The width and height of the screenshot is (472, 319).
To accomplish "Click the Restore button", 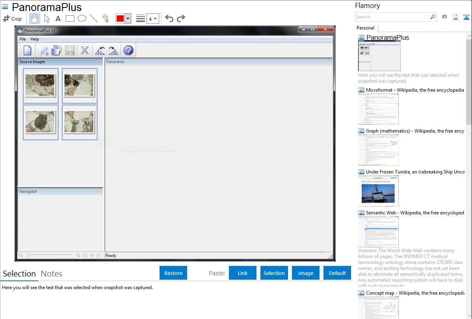I will point(173,273).
